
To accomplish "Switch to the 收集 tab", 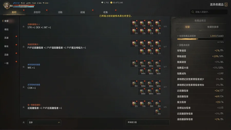I will point(105,12).
